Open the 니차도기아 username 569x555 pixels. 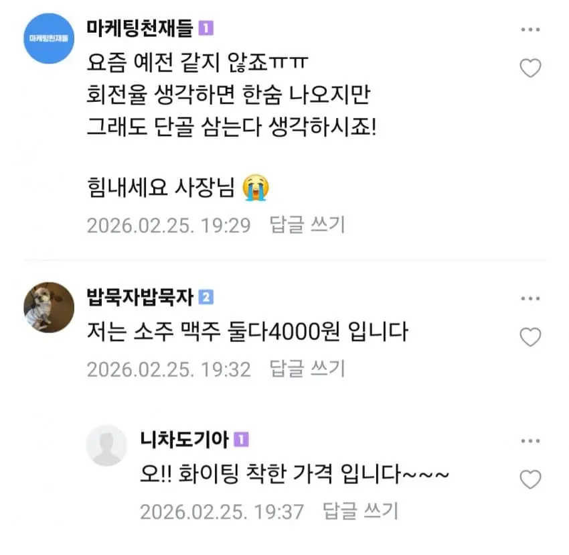tap(184, 440)
